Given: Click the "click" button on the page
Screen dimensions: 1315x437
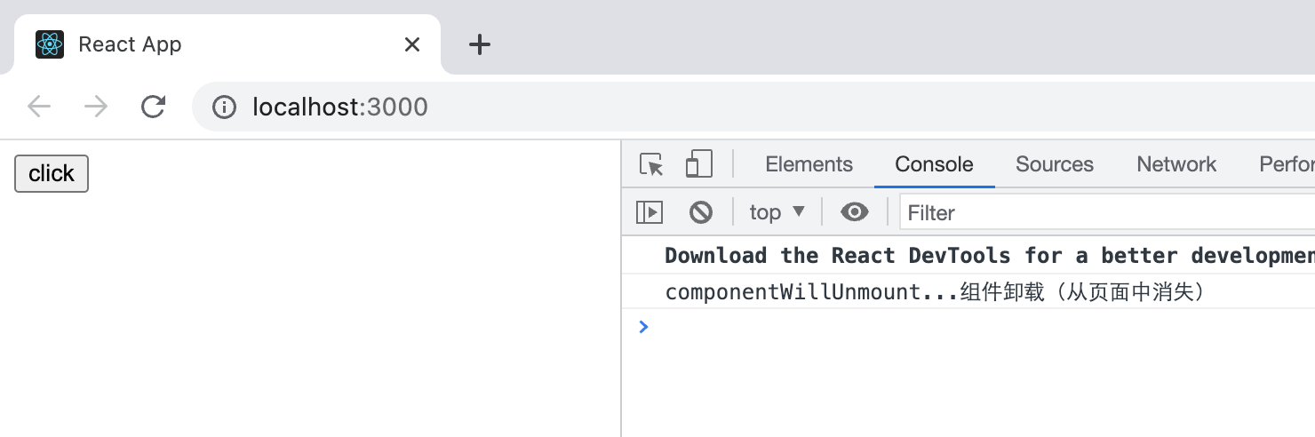Looking at the screenshot, I should [x=52, y=174].
